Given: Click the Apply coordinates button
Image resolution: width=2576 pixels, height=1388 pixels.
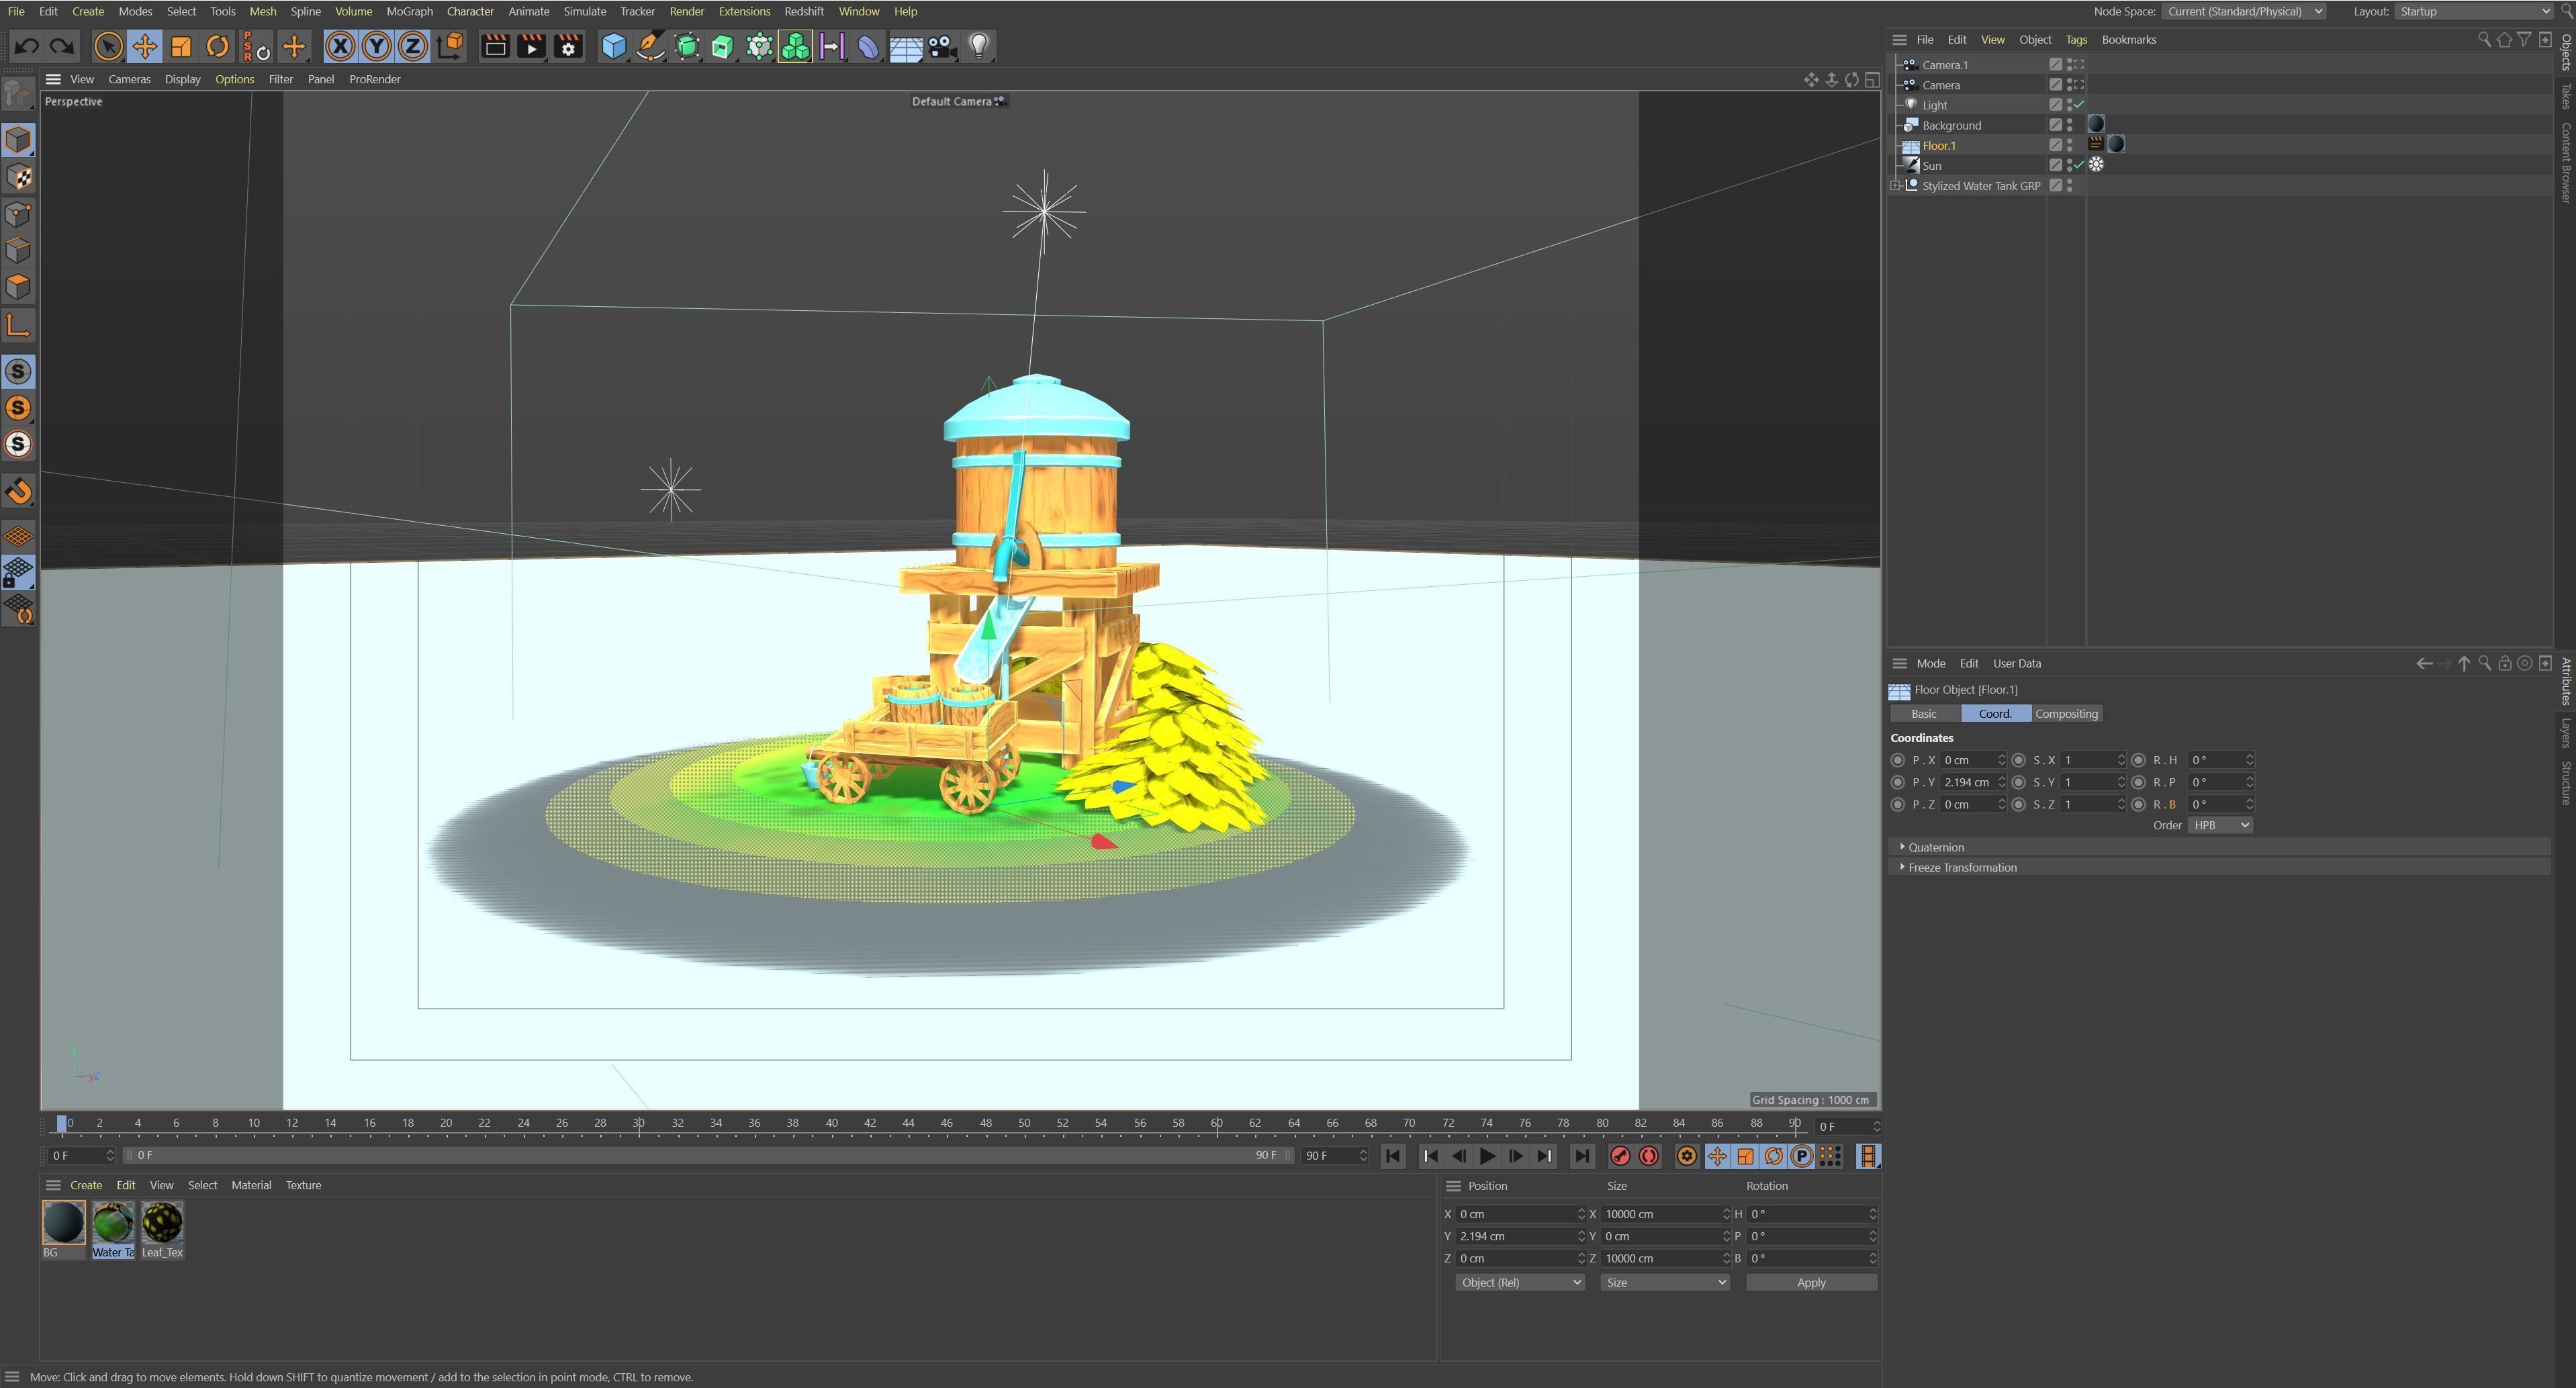Looking at the screenshot, I should click(1811, 1283).
